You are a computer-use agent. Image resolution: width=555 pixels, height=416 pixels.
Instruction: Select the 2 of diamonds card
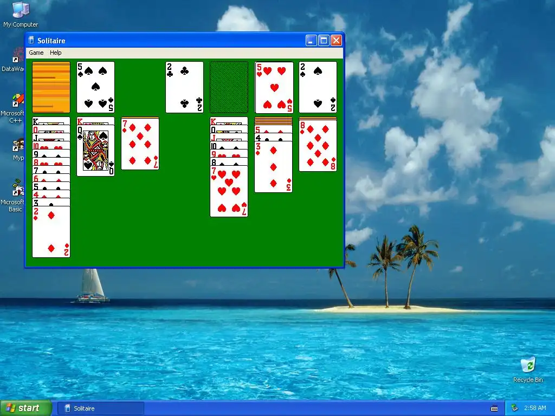[x=51, y=232]
